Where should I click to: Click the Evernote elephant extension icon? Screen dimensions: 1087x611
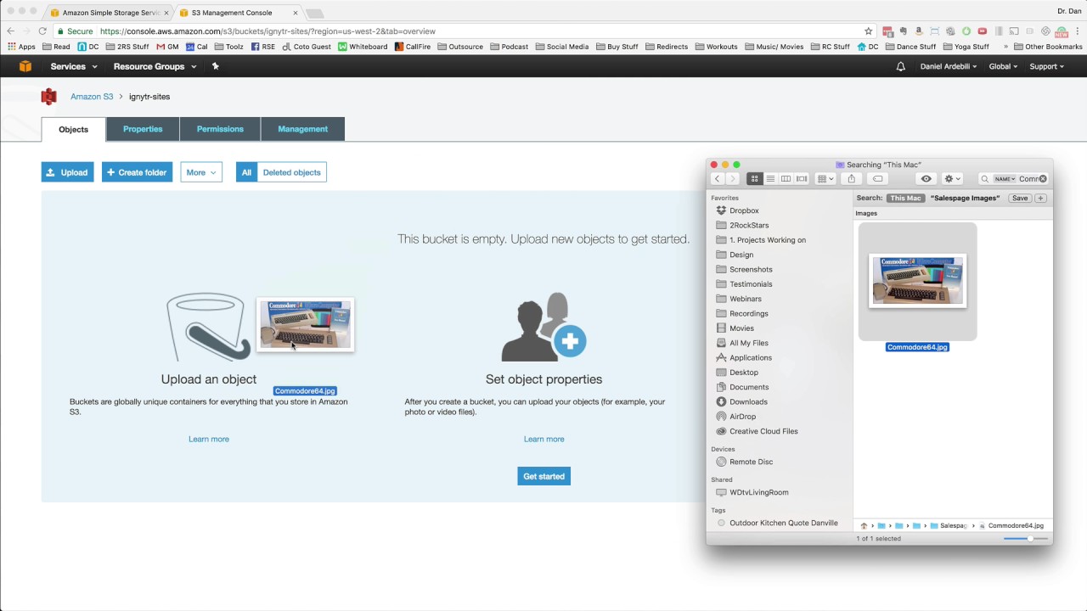point(903,31)
